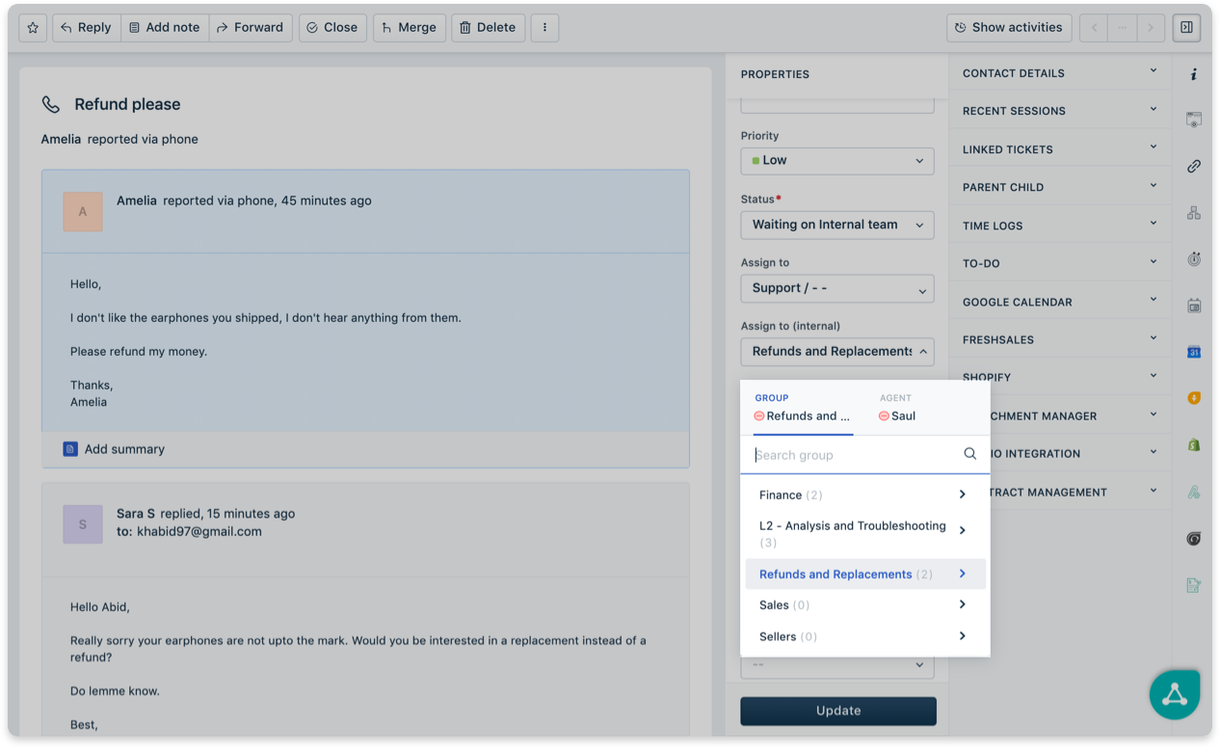Open the teal Freddy assistant button
1220x748 pixels.
pos(1175,694)
